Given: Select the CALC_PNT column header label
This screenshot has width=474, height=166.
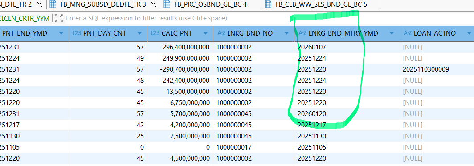Looking at the screenshot, I should coord(176,33).
